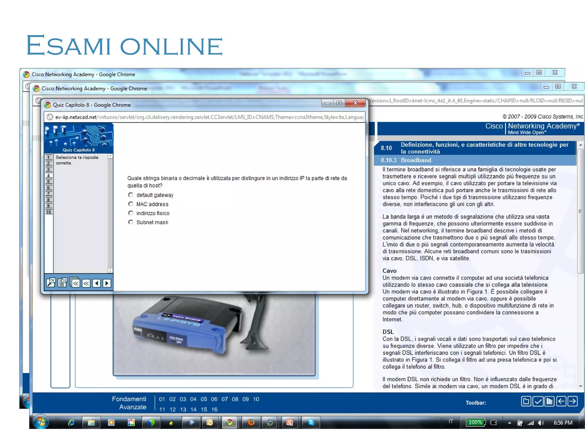The width and height of the screenshot is (585, 438).
Task: Click the Broadband text scrollbar thumb
Action: click(x=580, y=211)
